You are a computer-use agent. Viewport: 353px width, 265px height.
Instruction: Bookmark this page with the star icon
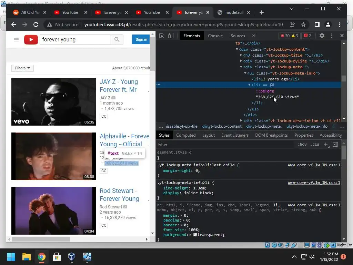(303, 24)
